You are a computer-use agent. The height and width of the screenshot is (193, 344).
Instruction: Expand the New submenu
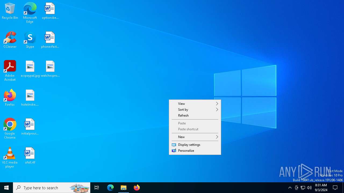(195, 137)
